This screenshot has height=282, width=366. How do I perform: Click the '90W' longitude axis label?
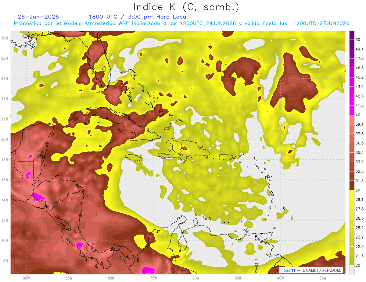26,278
